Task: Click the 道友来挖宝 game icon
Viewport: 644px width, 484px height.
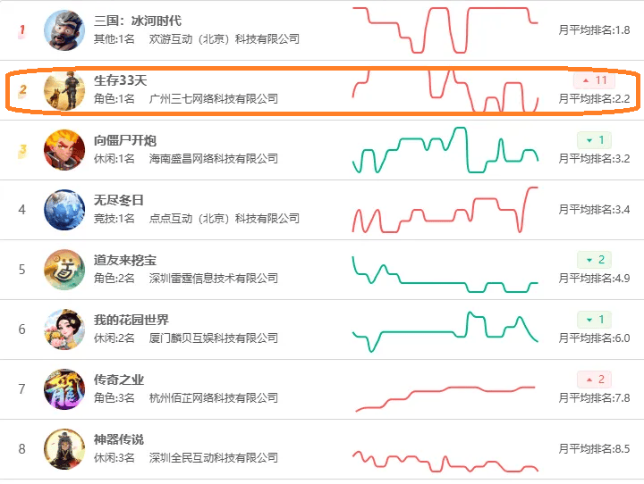Action: (x=64, y=270)
